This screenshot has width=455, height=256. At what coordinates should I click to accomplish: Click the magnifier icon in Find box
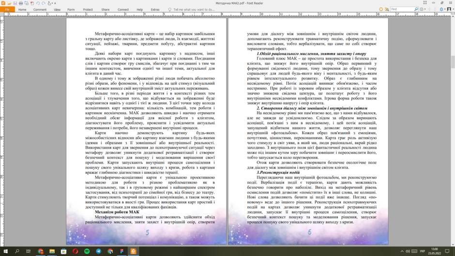pyautogui.click(x=416, y=9)
